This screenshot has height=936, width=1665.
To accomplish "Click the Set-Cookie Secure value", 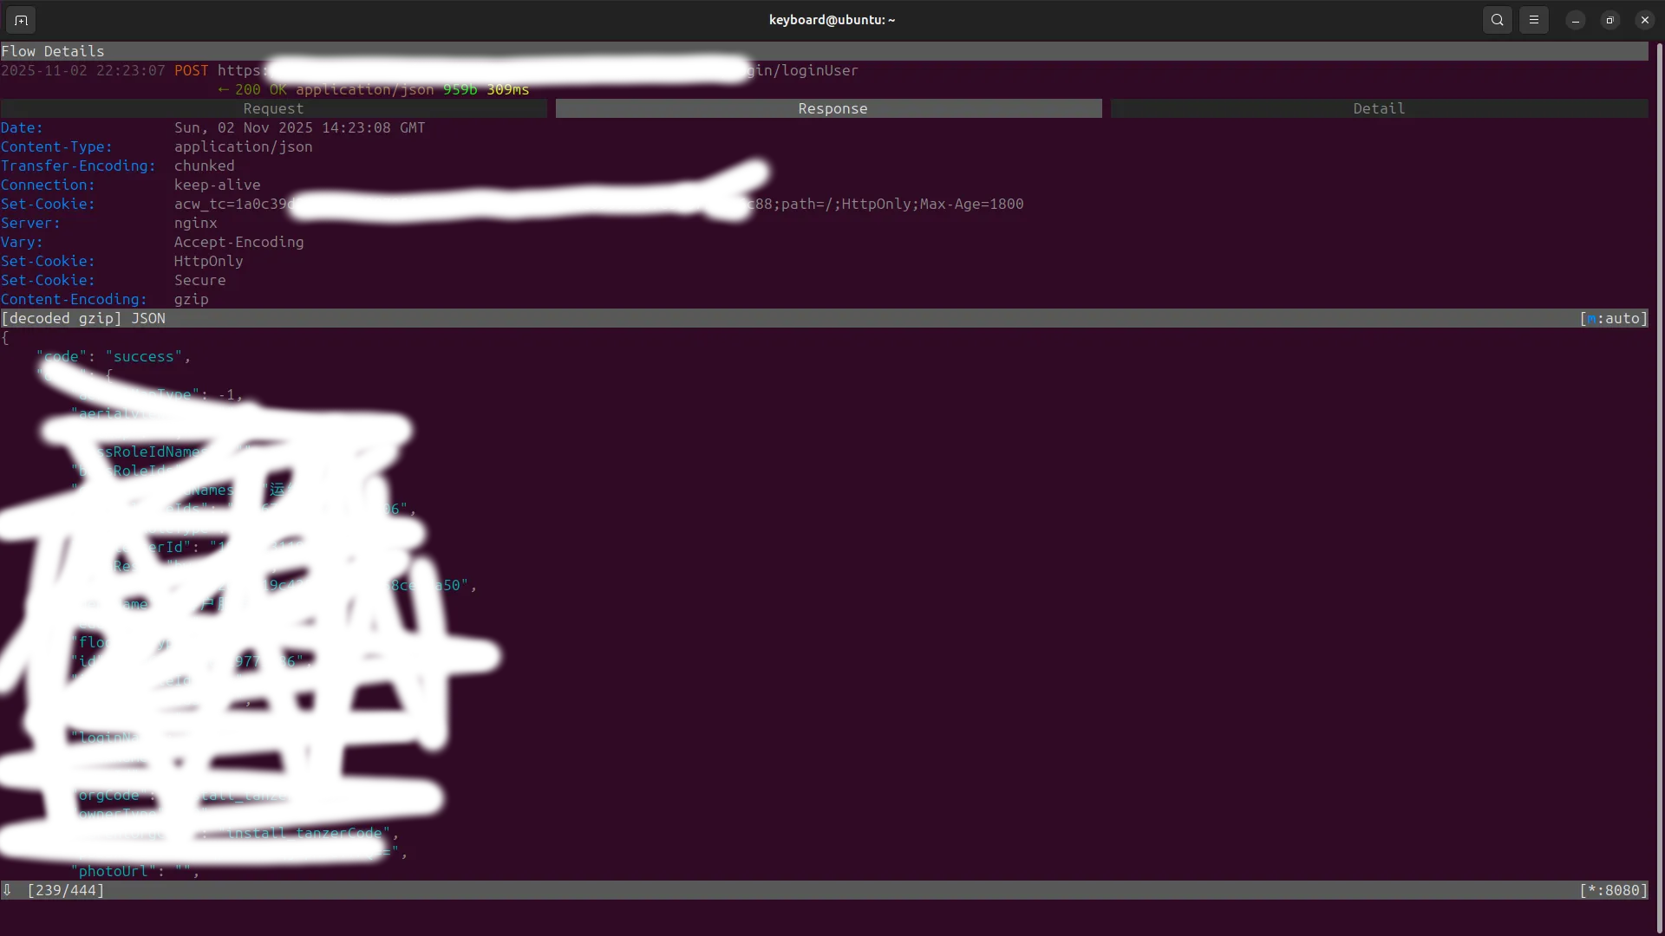I will (x=199, y=280).
